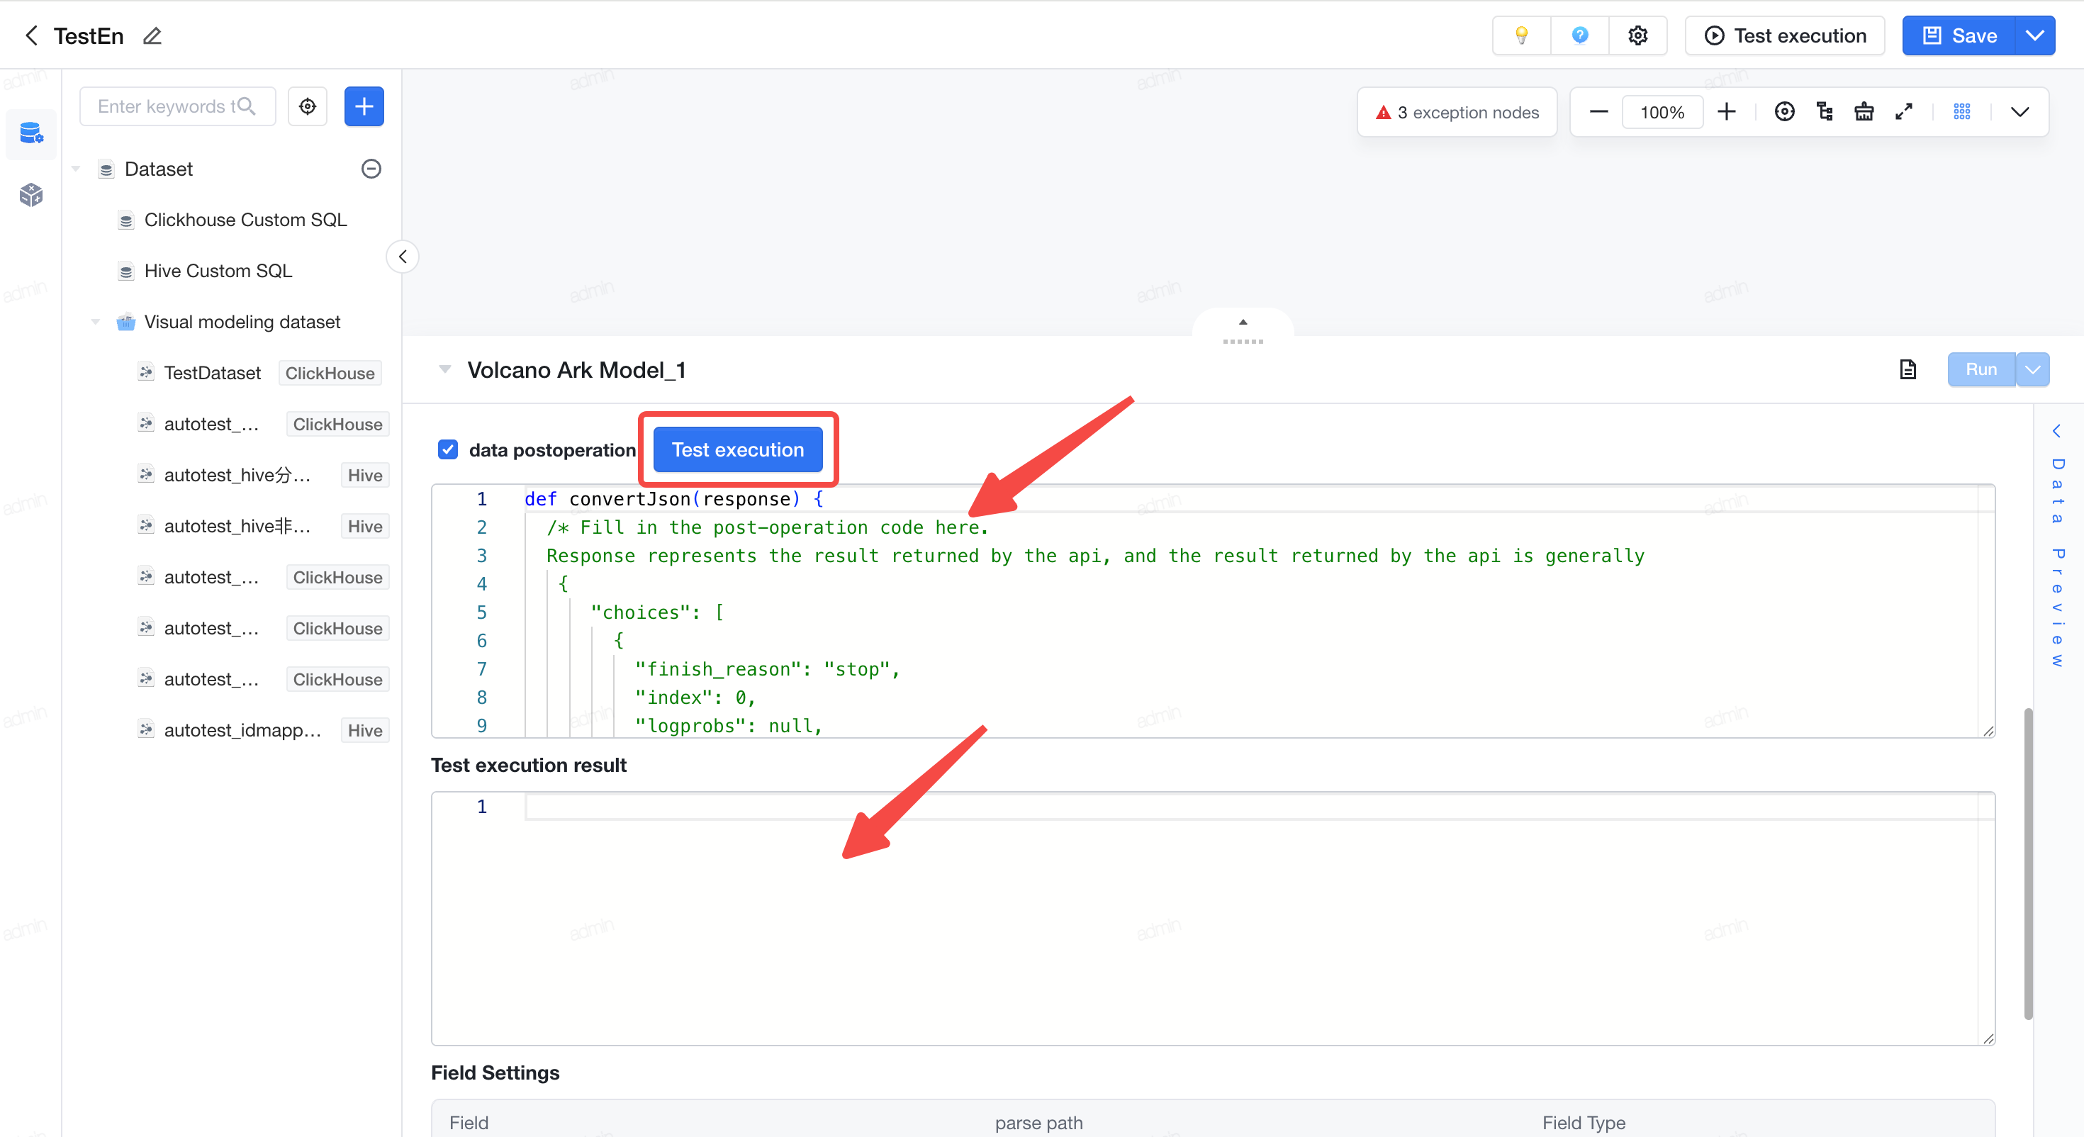Image resolution: width=2084 pixels, height=1137 pixels.
Task: Click the blue plus add dataset button
Action: coord(364,106)
